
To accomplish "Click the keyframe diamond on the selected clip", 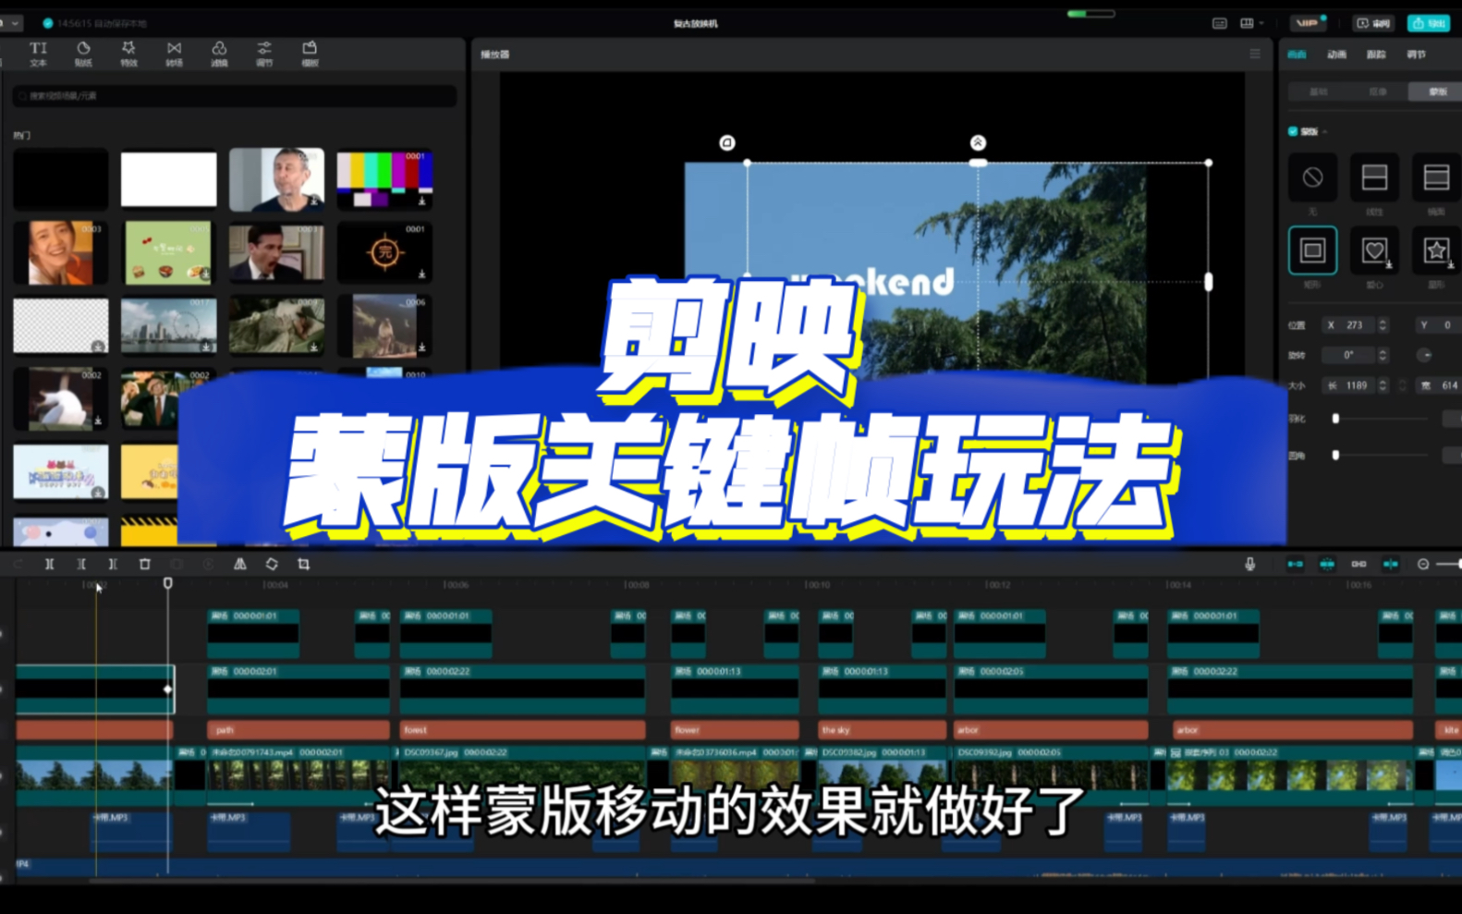I will [167, 689].
